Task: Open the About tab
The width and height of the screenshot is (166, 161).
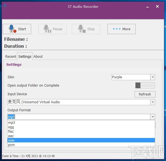Action: coord(38,56)
